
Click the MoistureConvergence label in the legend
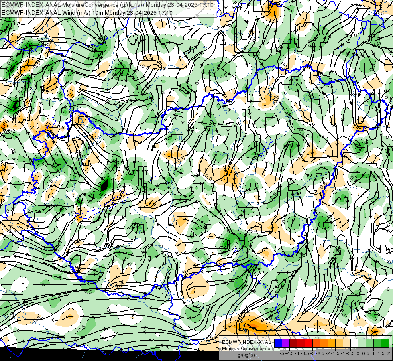click(x=246, y=349)
